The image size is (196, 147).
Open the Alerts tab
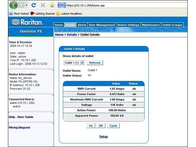coord(82,25)
